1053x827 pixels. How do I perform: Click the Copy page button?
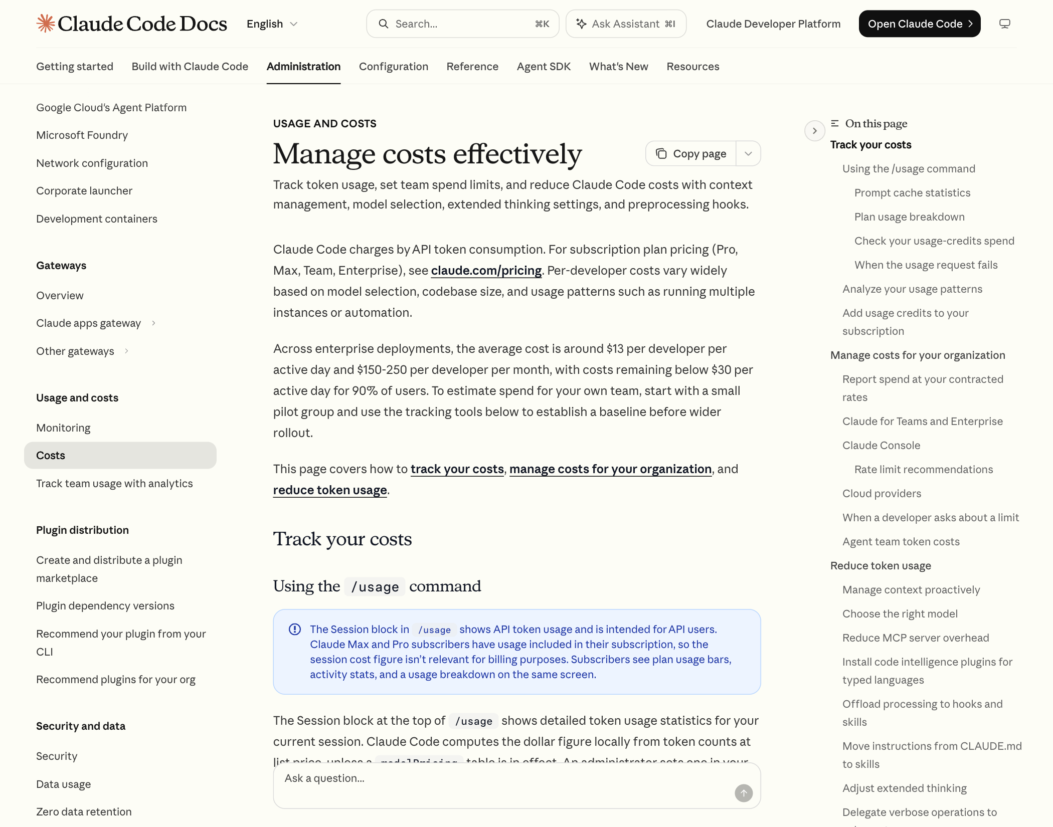coord(690,153)
